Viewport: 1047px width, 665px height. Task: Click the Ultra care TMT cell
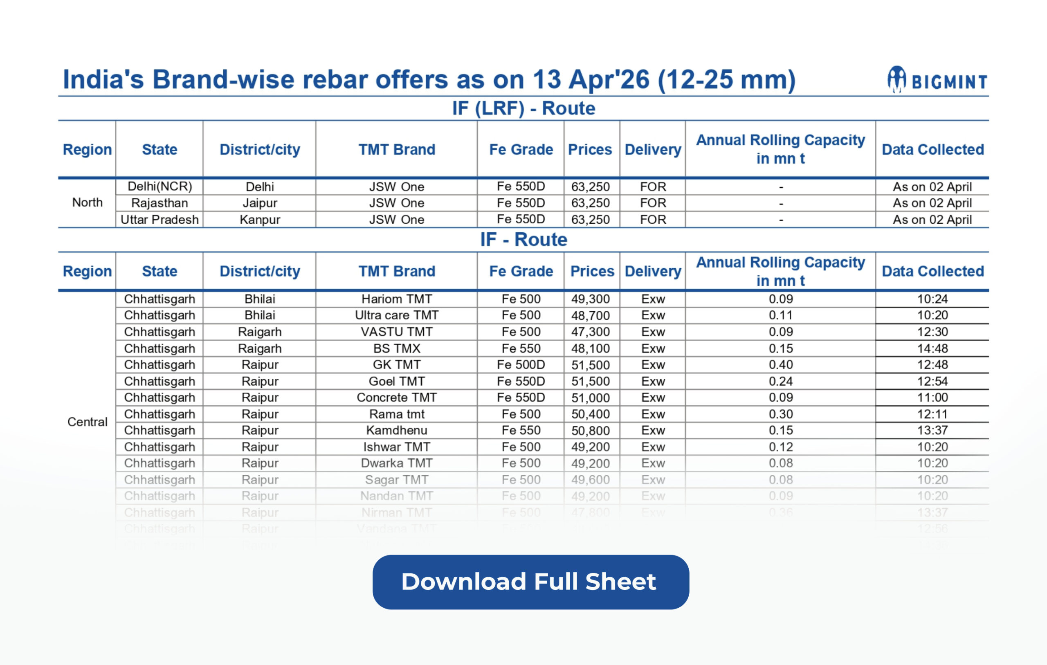click(397, 315)
